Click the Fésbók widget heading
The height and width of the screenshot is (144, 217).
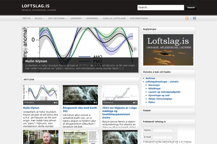pyautogui.click(x=147, y=111)
